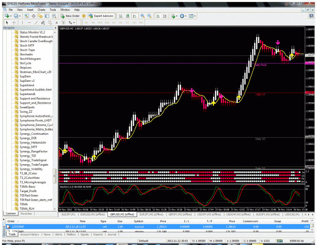
Task: Select the Vertical Line drawing tool
Action: [x=22, y=22]
